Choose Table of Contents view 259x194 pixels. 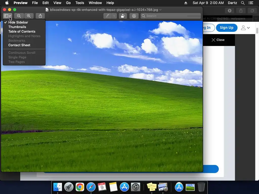coord(24,31)
